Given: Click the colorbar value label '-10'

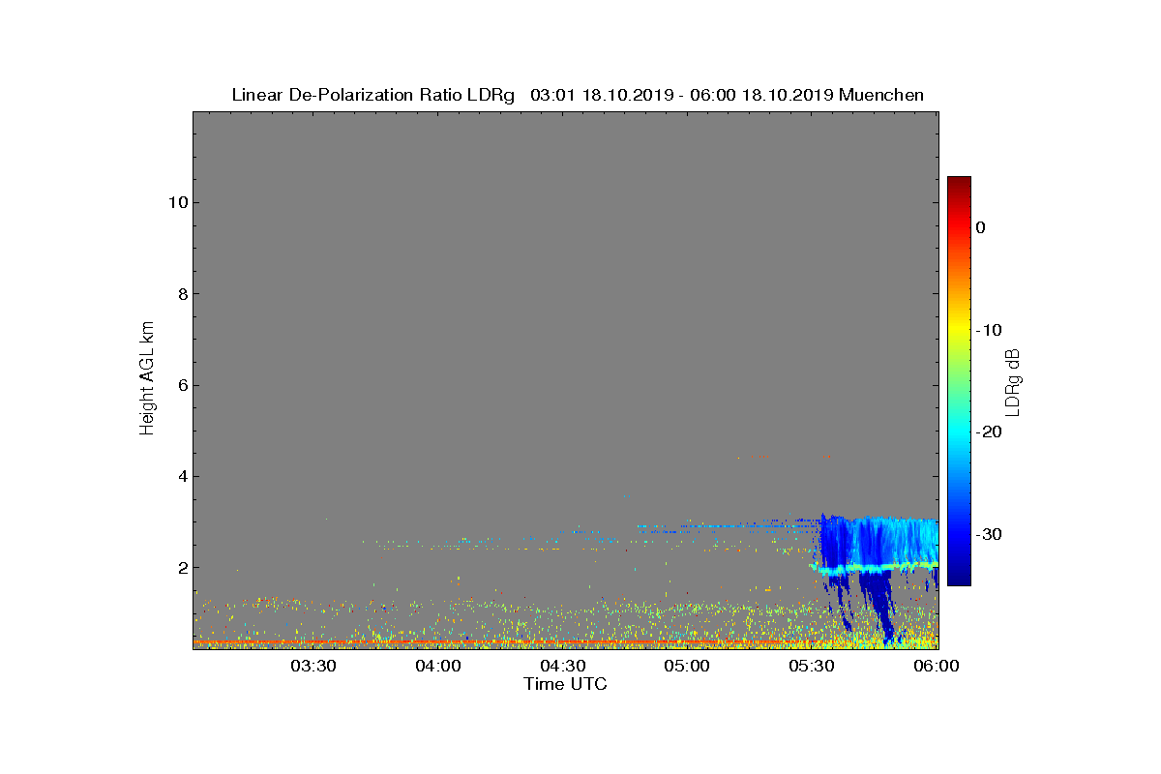Looking at the screenshot, I should point(989,330).
